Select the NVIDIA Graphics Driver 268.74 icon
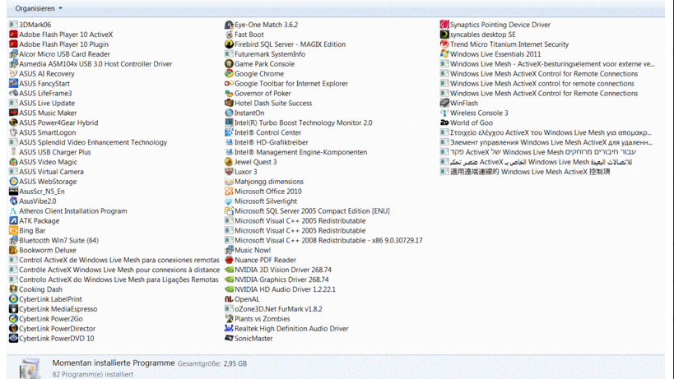 click(229, 280)
